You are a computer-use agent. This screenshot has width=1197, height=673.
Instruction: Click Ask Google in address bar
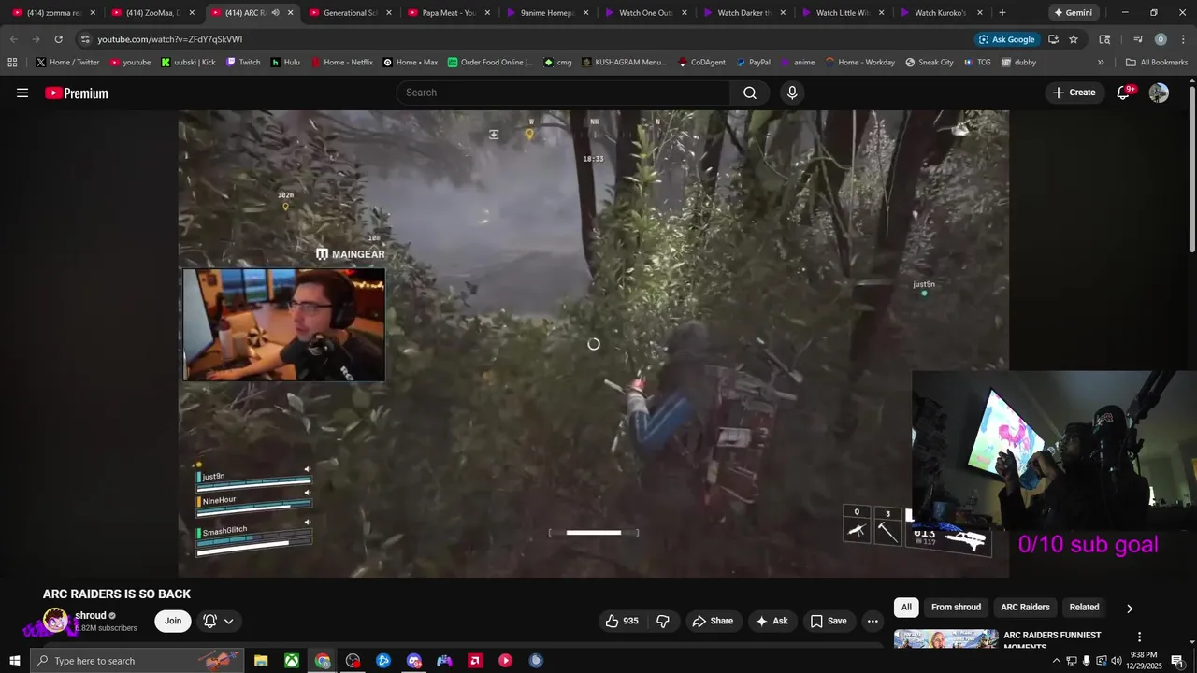coord(1007,39)
